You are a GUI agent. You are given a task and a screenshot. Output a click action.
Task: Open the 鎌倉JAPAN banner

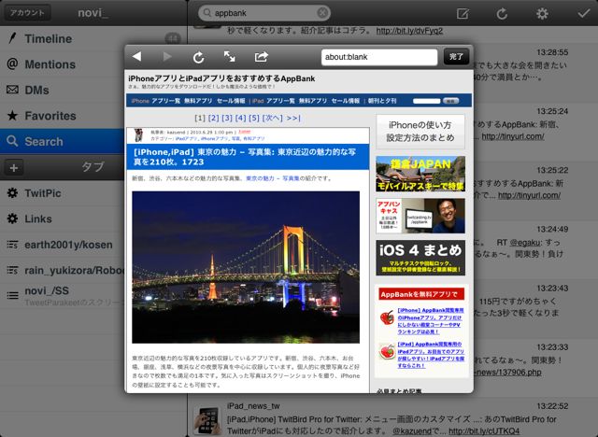[420, 174]
